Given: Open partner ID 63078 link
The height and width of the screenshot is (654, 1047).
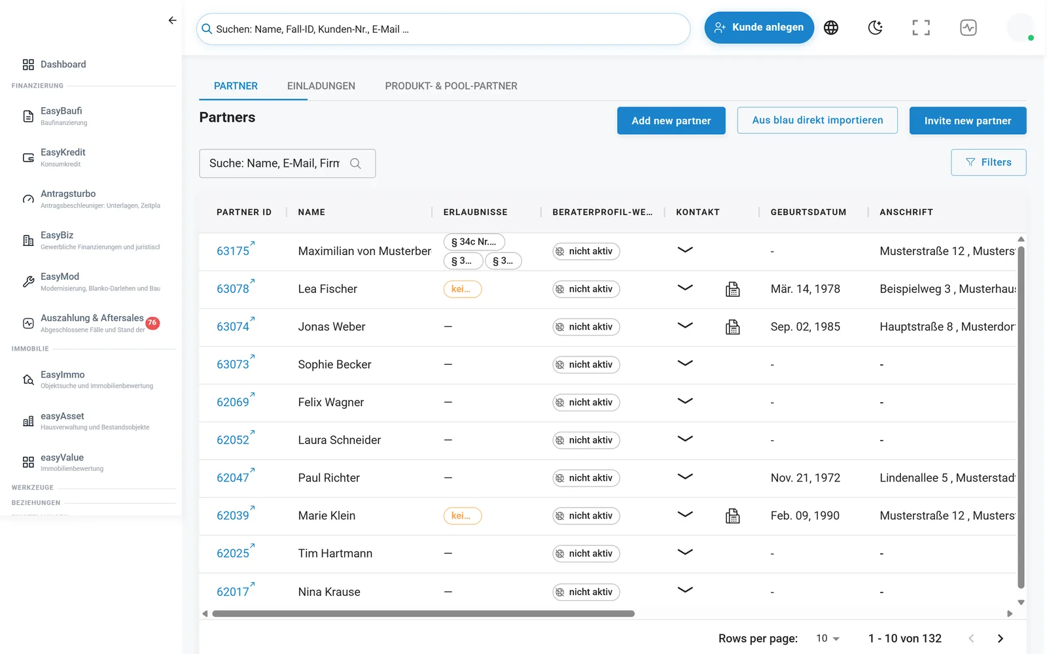Looking at the screenshot, I should click(x=236, y=288).
